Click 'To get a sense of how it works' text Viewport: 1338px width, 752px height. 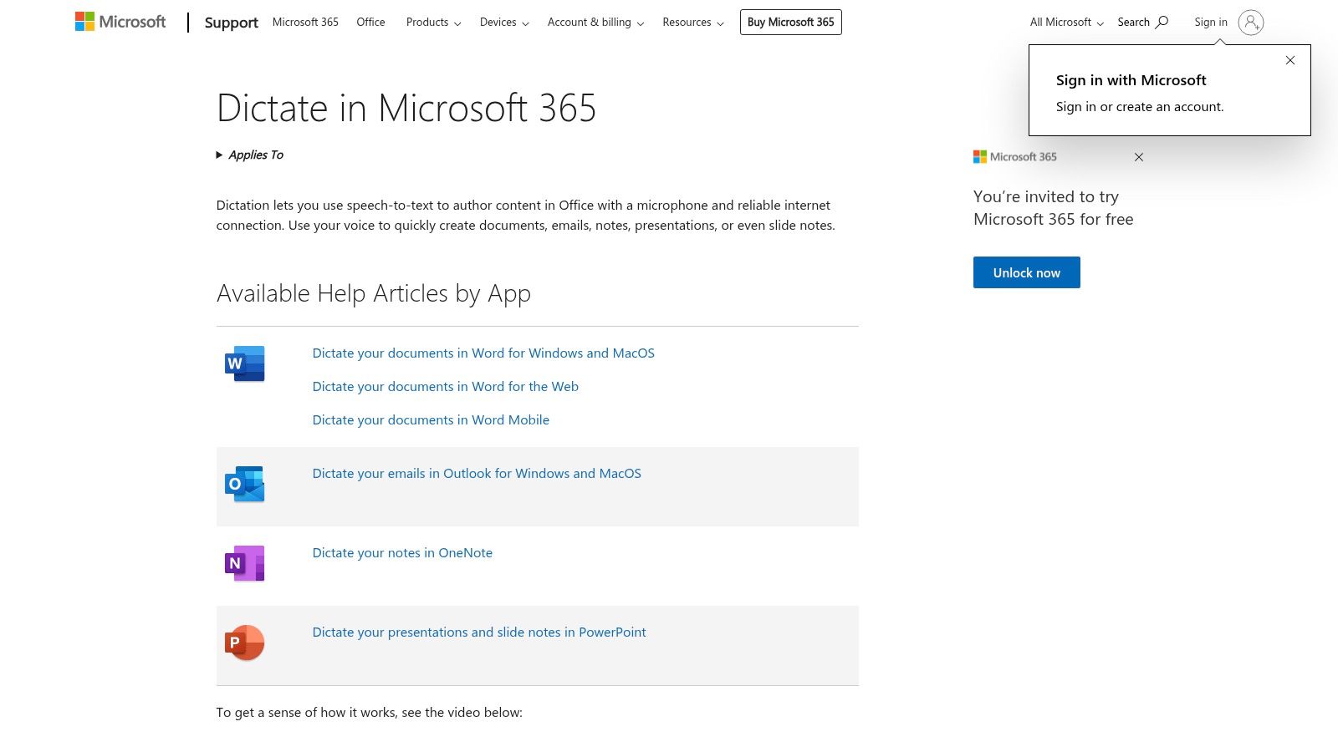369,713
